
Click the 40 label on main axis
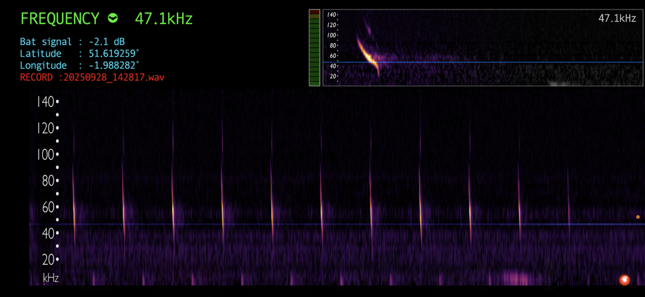click(x=49, y=233)
